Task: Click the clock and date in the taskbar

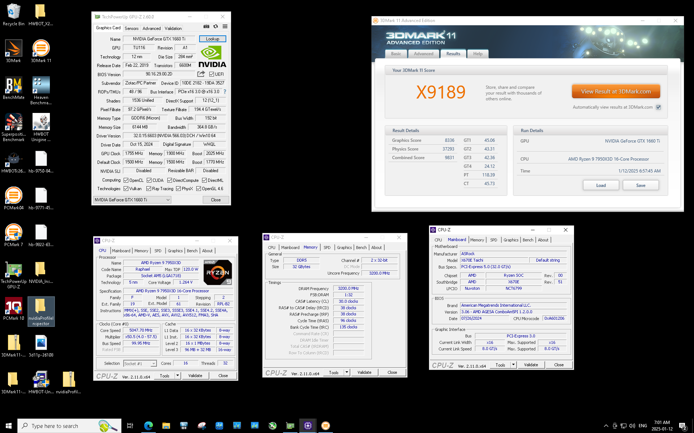Action: [x=662, y=426]
